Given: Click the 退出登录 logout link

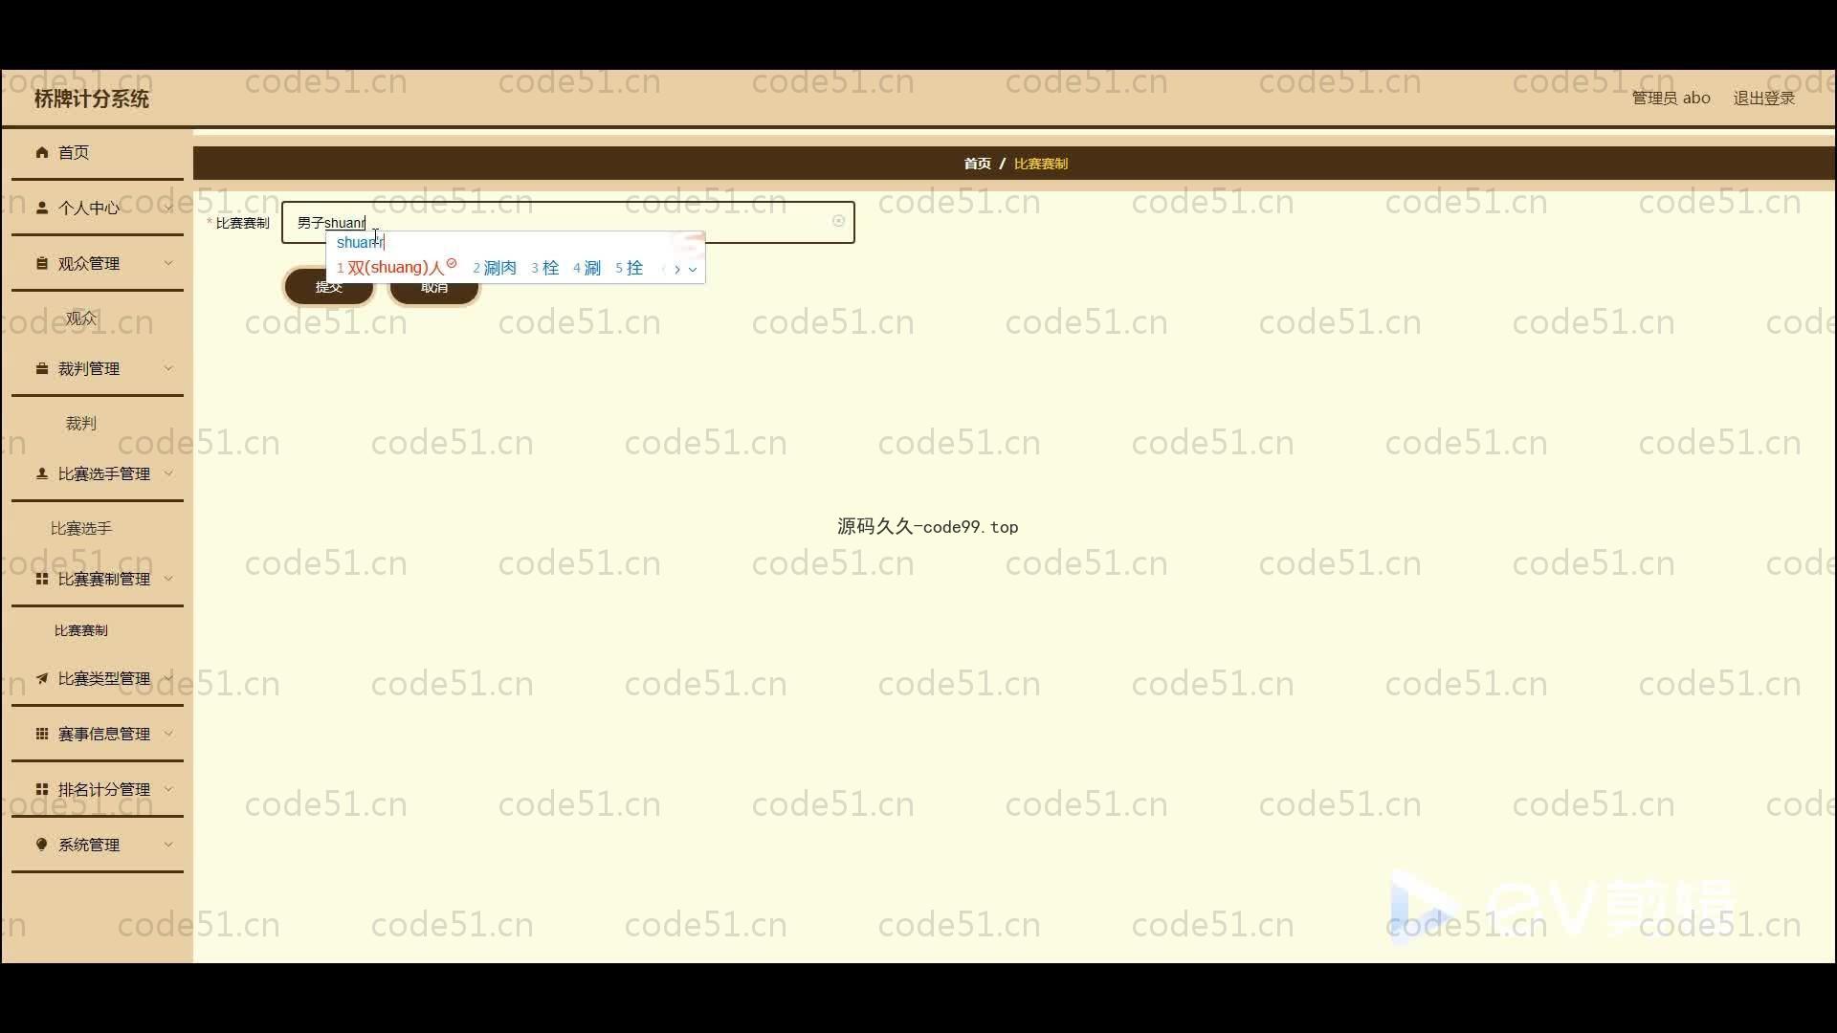Looking at the screenshot, I should click(x=1764, y=99).
